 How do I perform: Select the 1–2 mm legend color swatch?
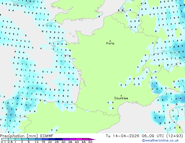[18, 139]
